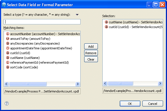Click custName icon in Selection list
The height and width of the screenshot is (111, 167).
coord(106,22)
